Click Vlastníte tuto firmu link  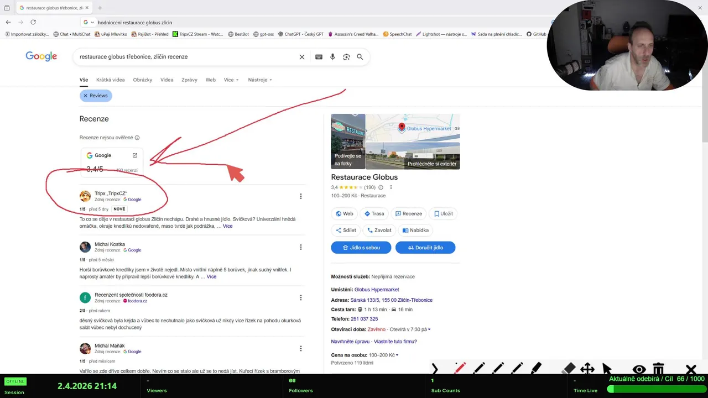tap(395, 342)
